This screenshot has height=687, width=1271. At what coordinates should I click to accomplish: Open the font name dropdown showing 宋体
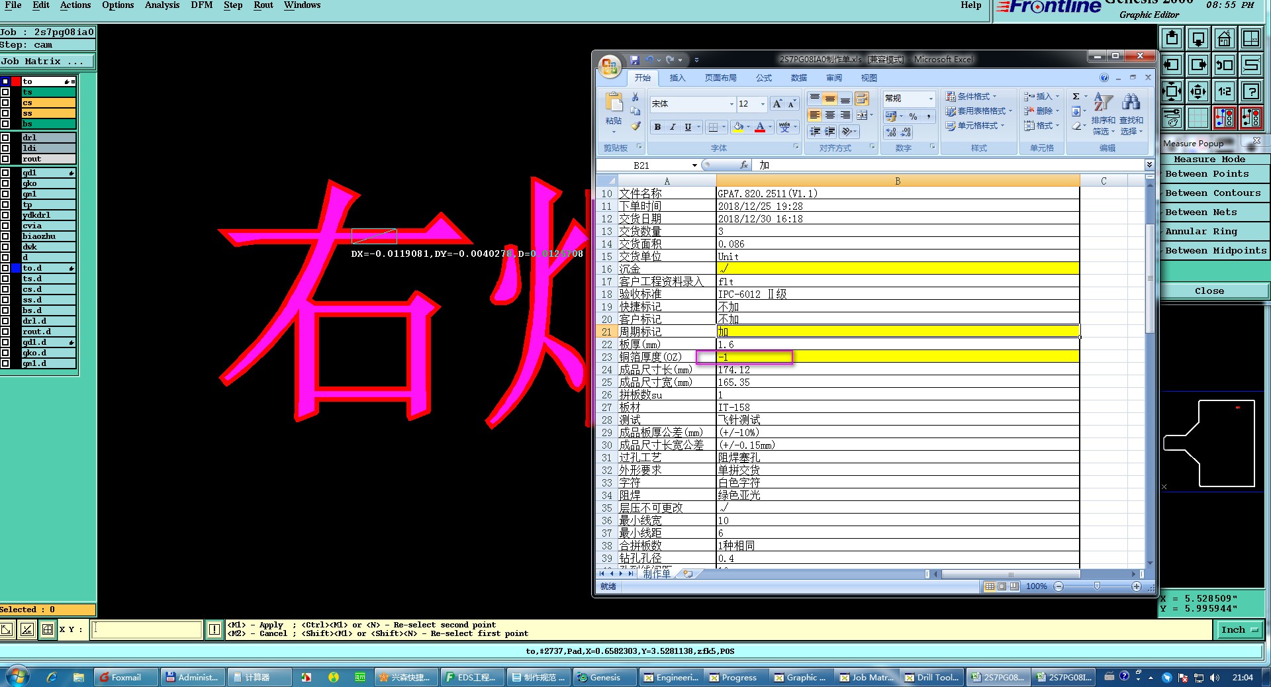point(731,104)
